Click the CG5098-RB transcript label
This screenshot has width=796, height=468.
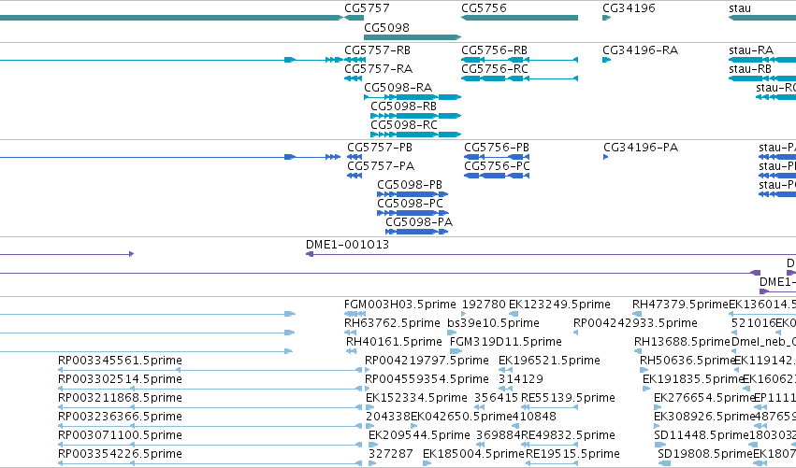[x=403, y=106]
